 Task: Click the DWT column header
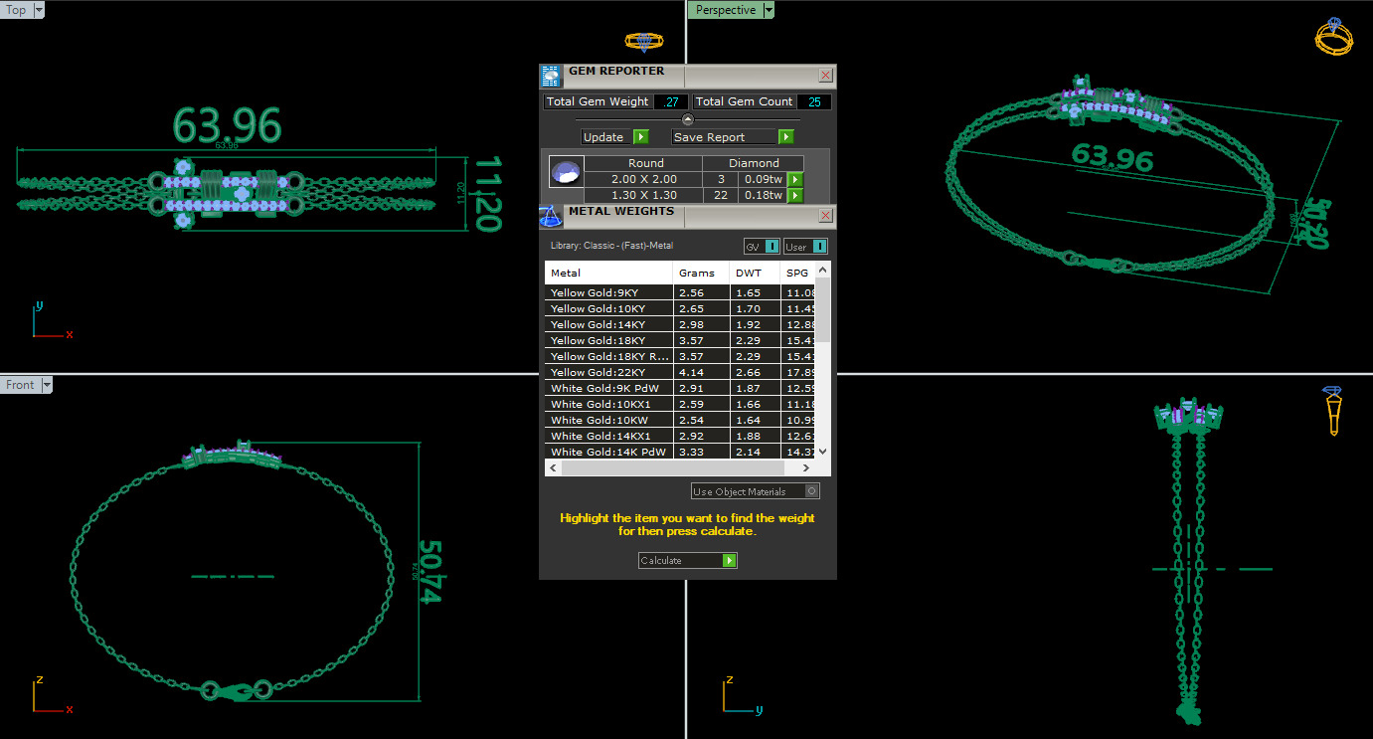(x=755, y=273)
